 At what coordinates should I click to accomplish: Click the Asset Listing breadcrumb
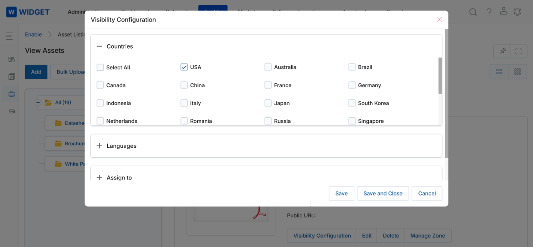(71, 34)
